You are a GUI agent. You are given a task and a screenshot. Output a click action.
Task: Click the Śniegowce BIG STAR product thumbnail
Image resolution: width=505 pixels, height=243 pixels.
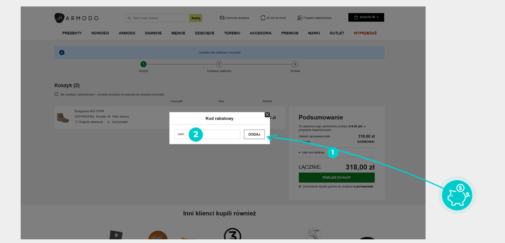[63, 118]
